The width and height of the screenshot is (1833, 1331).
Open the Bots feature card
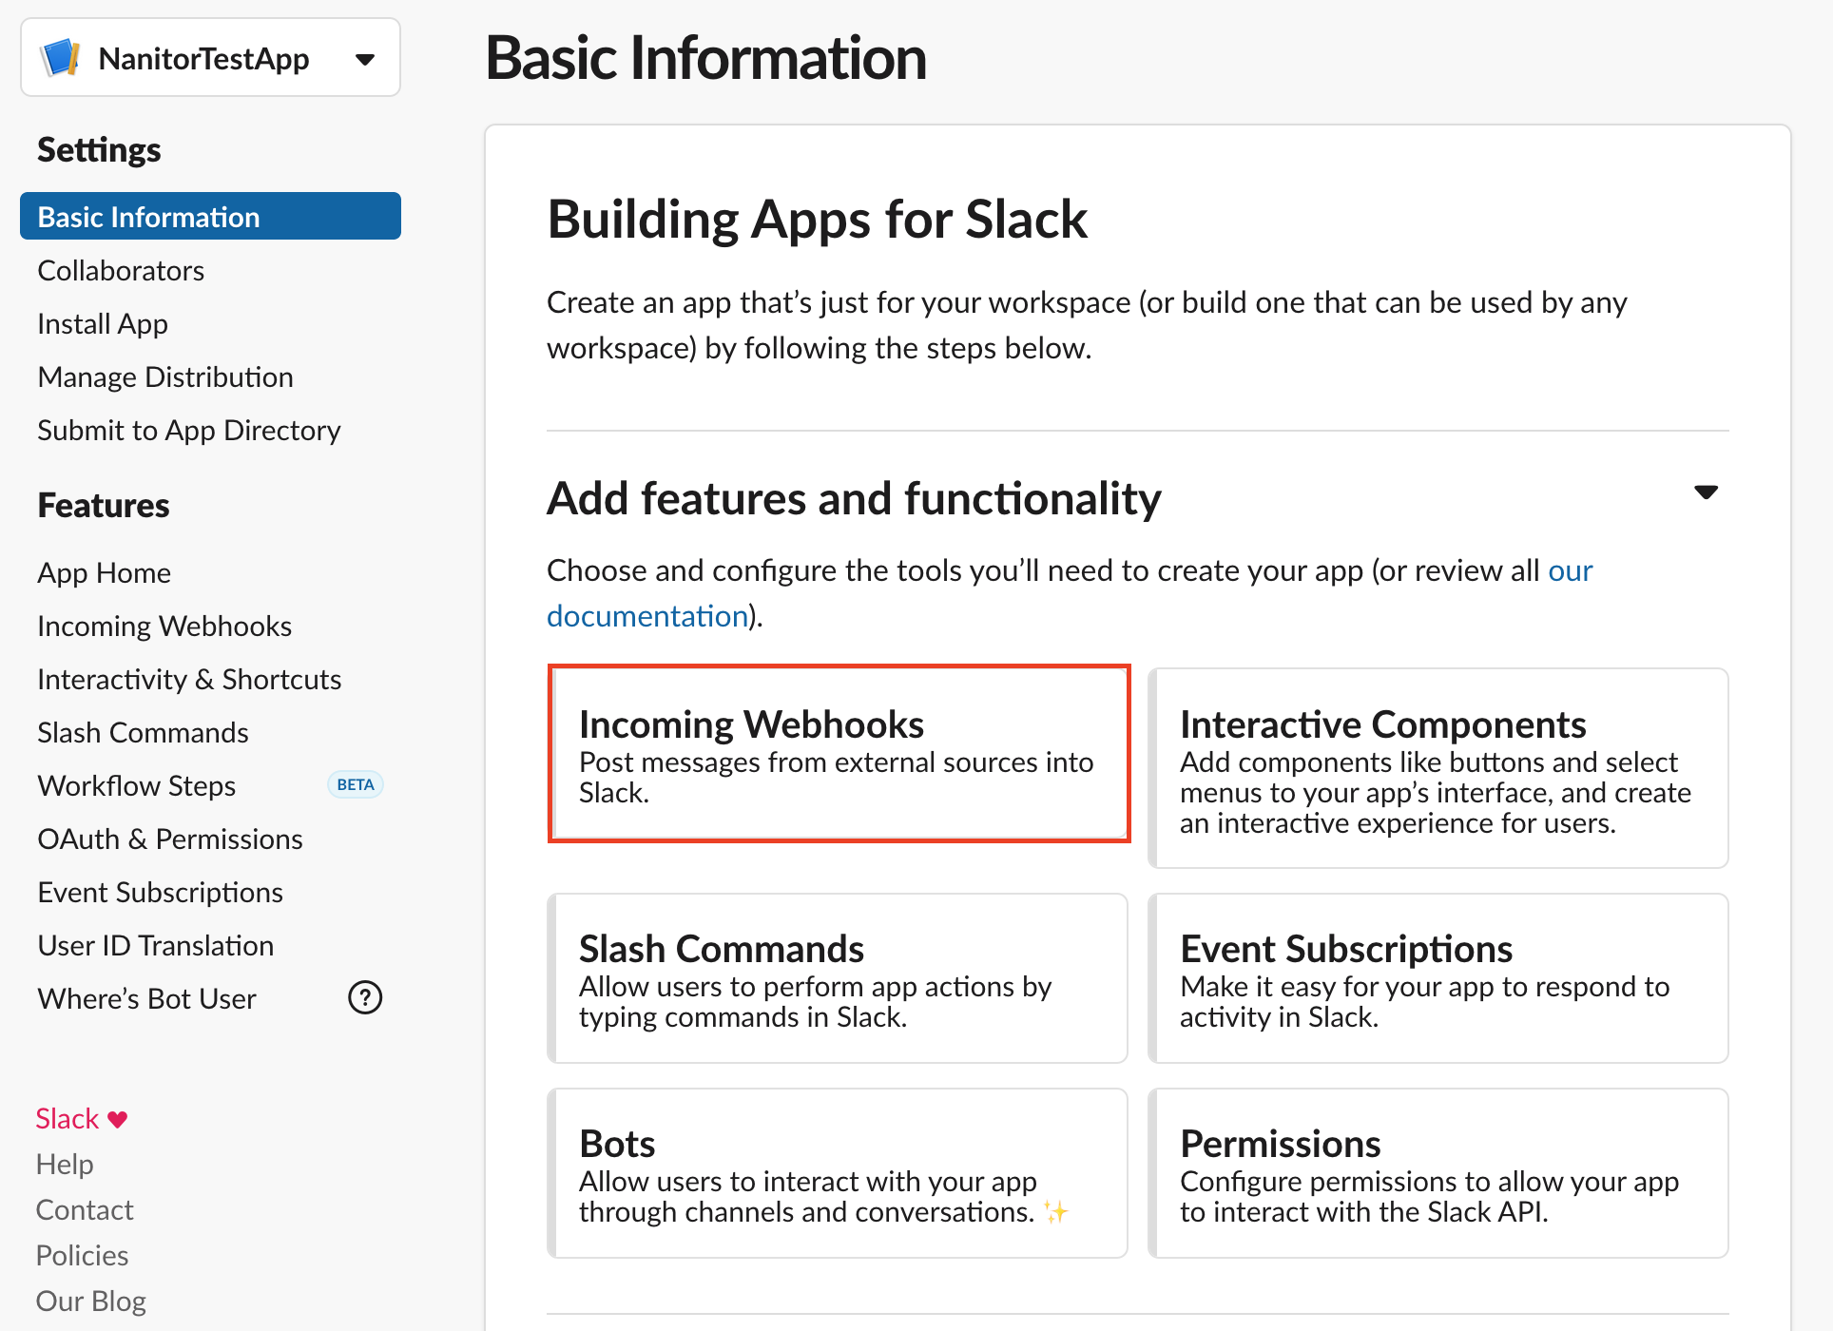(x=839, y=1173)
